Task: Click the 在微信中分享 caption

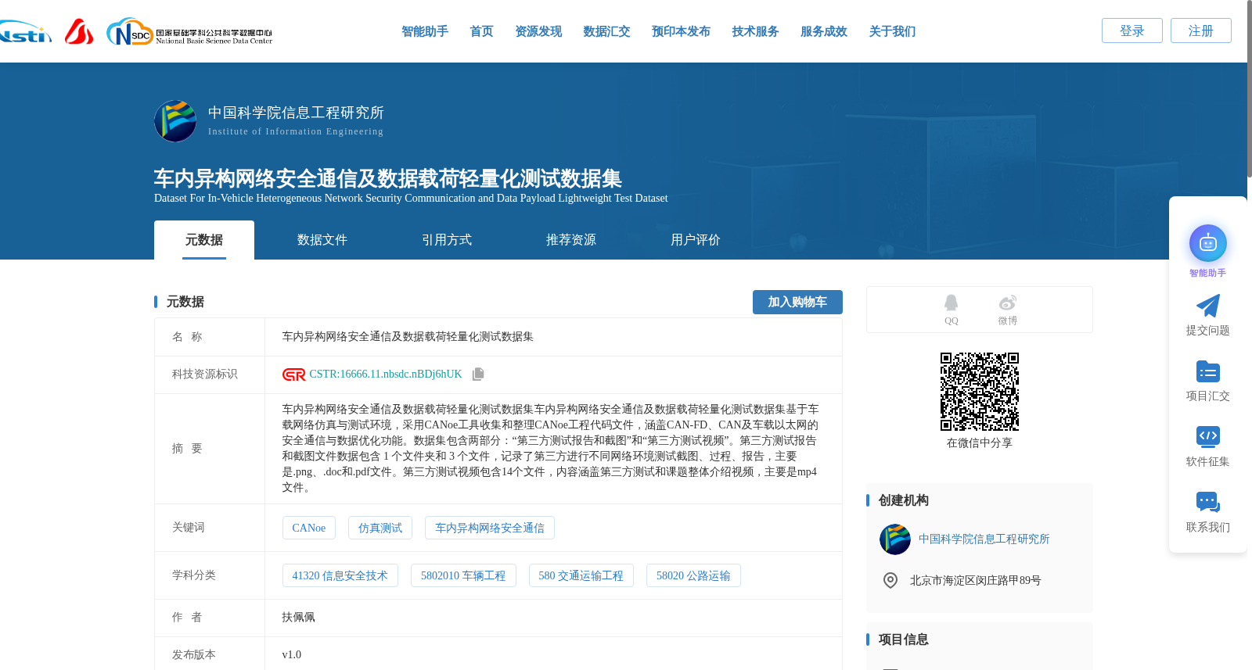Action: click(x=980, y=443)
